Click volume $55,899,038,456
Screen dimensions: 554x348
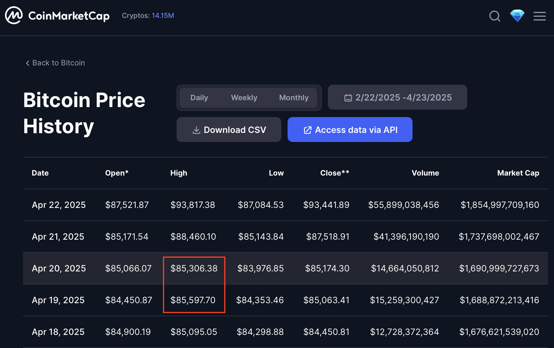point(404,205)
